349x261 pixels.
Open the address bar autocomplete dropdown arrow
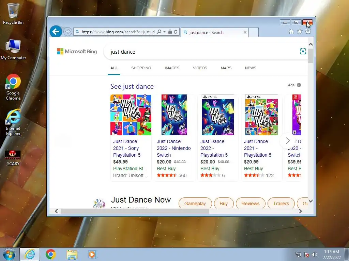point(164,32)
